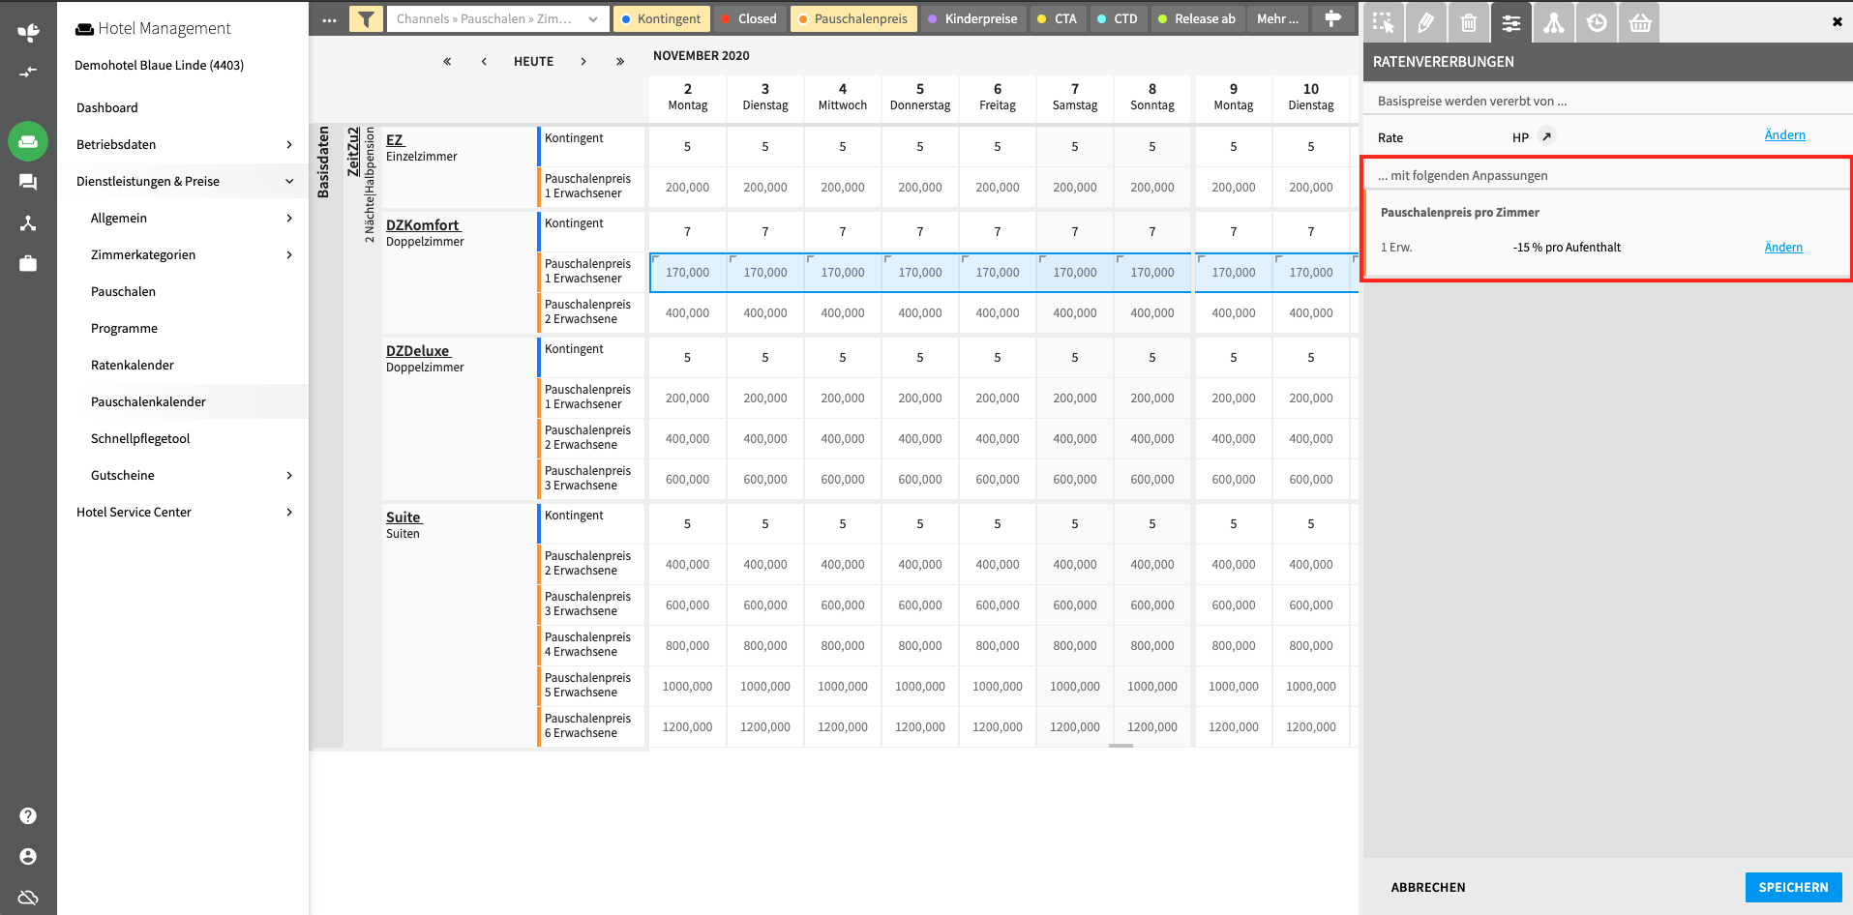The image size is (1853, 915).
Task: Click the SPEICHERN button
Action: click(1793, 887)
